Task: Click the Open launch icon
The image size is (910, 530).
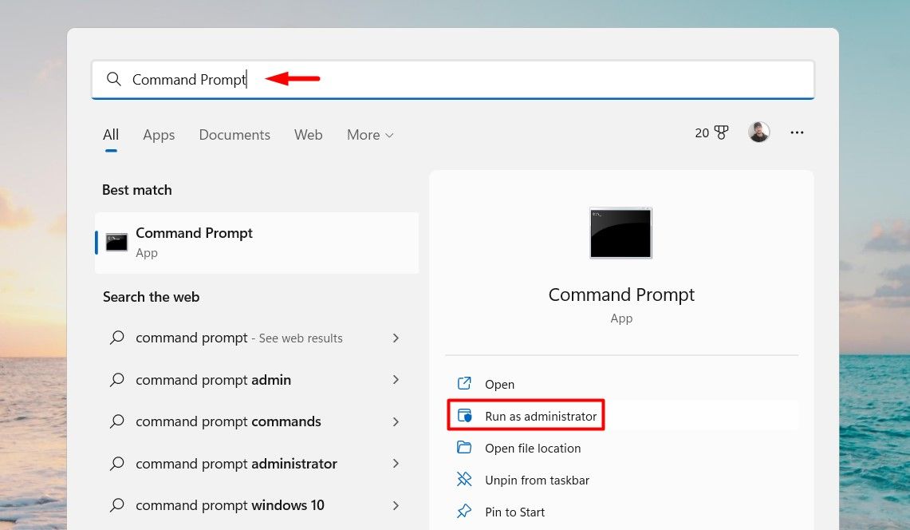Action: click(464, 384)
